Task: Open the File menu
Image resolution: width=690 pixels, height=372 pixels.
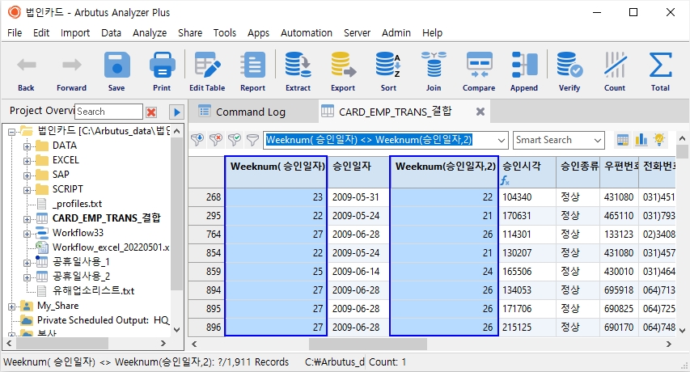Action: (15, 33)
